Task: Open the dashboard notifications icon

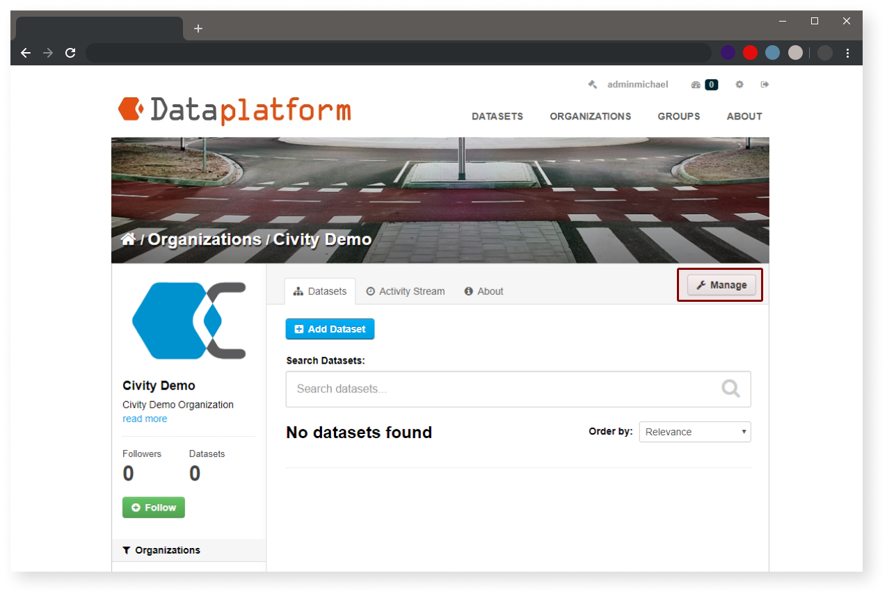Action: (x=696, y=85)
